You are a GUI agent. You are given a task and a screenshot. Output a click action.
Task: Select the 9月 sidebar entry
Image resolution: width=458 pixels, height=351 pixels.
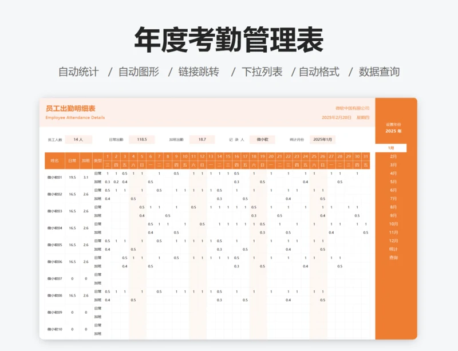(393, 216)
